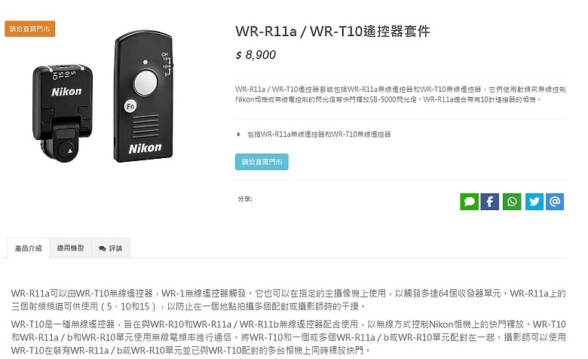Click the triangle bullet beside 包括WR-R11a
The image size is (588, 359).
click(238, 134)
